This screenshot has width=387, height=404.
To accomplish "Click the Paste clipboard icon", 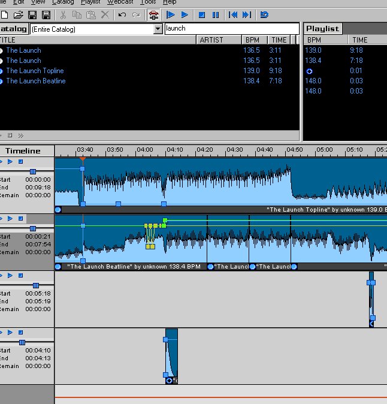I will click(x=90, y=15).
